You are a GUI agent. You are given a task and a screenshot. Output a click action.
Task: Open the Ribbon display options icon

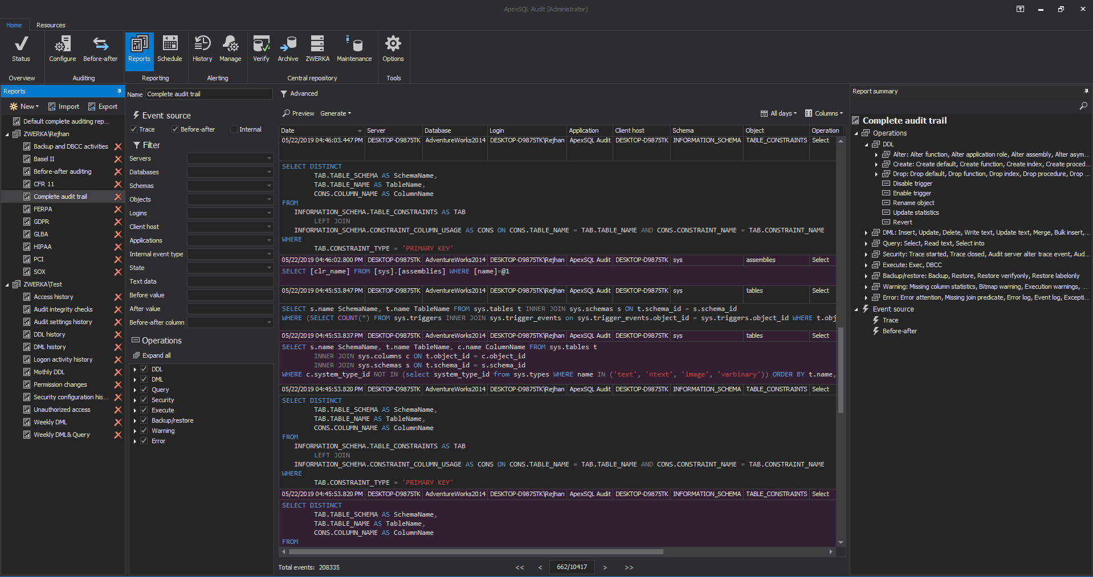coord(1020,9)
